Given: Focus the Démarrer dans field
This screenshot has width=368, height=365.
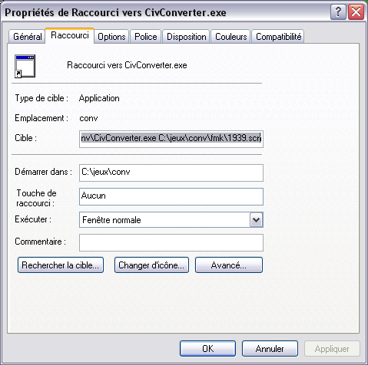Looking at the screenshot, I should coord(171,173).
